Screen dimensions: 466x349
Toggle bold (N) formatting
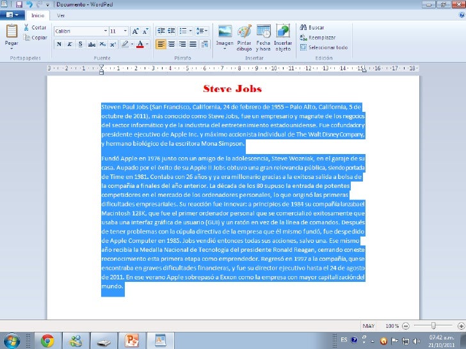click(x=59, y=44)
